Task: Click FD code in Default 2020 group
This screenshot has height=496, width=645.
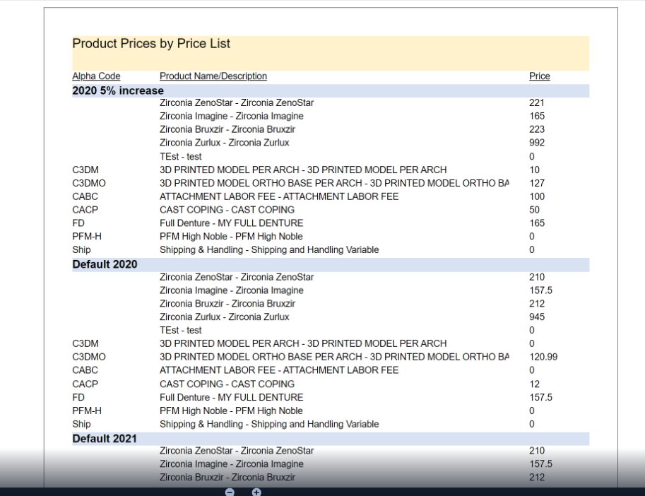Action: point(78,397)
